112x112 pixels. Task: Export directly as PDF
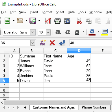[x=48, y=21]
